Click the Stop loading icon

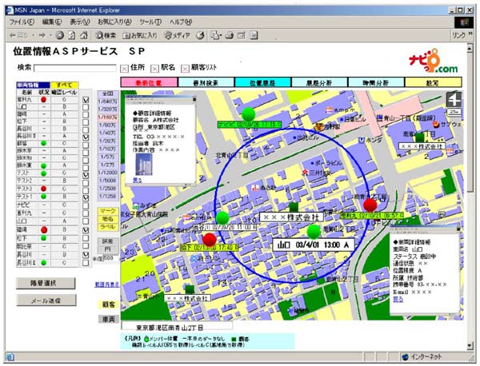point(60,35)
